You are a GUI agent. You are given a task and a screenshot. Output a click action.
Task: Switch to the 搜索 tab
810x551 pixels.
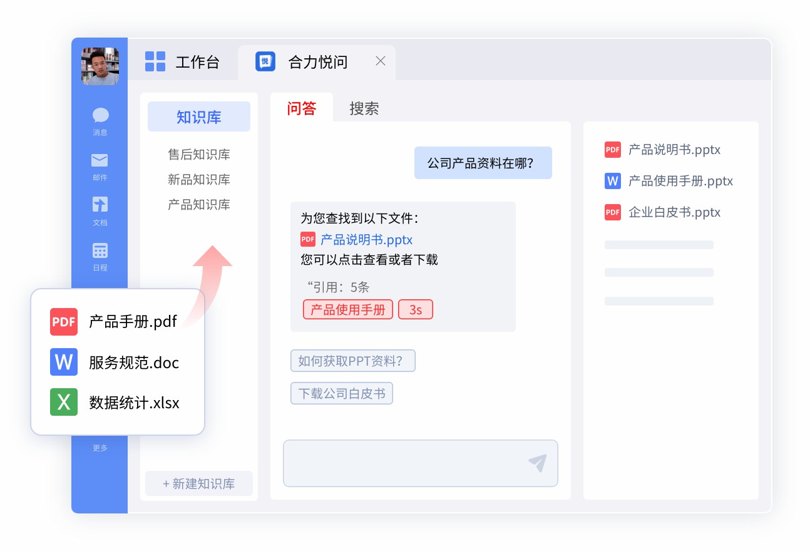pyautogui.click(x=364, y=108)
